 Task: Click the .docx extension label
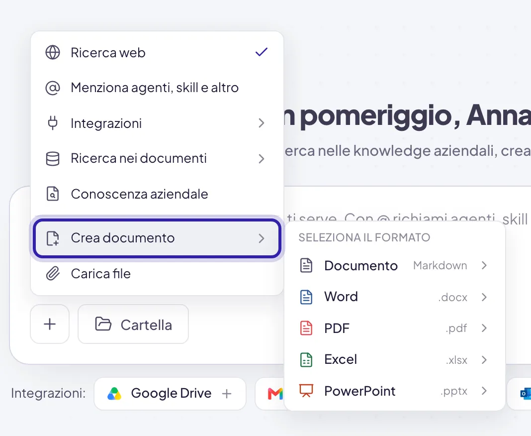point(453,297)
